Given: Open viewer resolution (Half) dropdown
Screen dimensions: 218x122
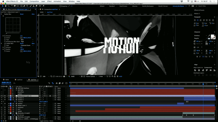Looking at the screenshot, I should pyautogui.click(x=75, y=76).
